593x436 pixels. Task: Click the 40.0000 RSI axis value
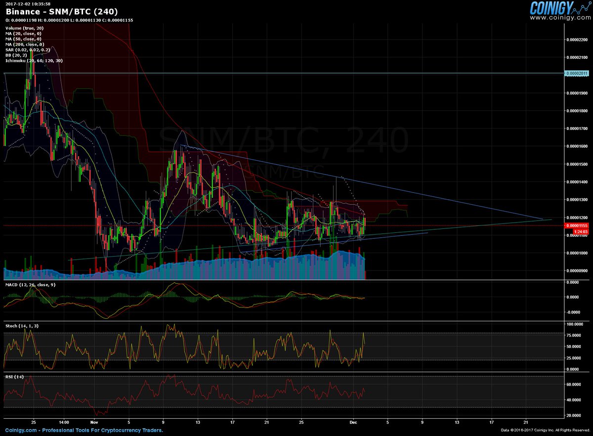coord(574,399)
